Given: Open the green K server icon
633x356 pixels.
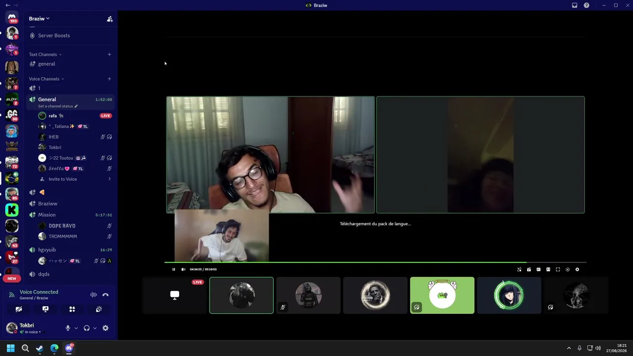Looking at the screenshot, I should point(12,210).
